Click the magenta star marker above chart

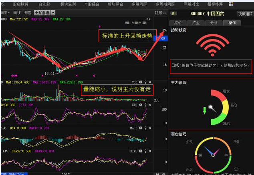(100, 26)
